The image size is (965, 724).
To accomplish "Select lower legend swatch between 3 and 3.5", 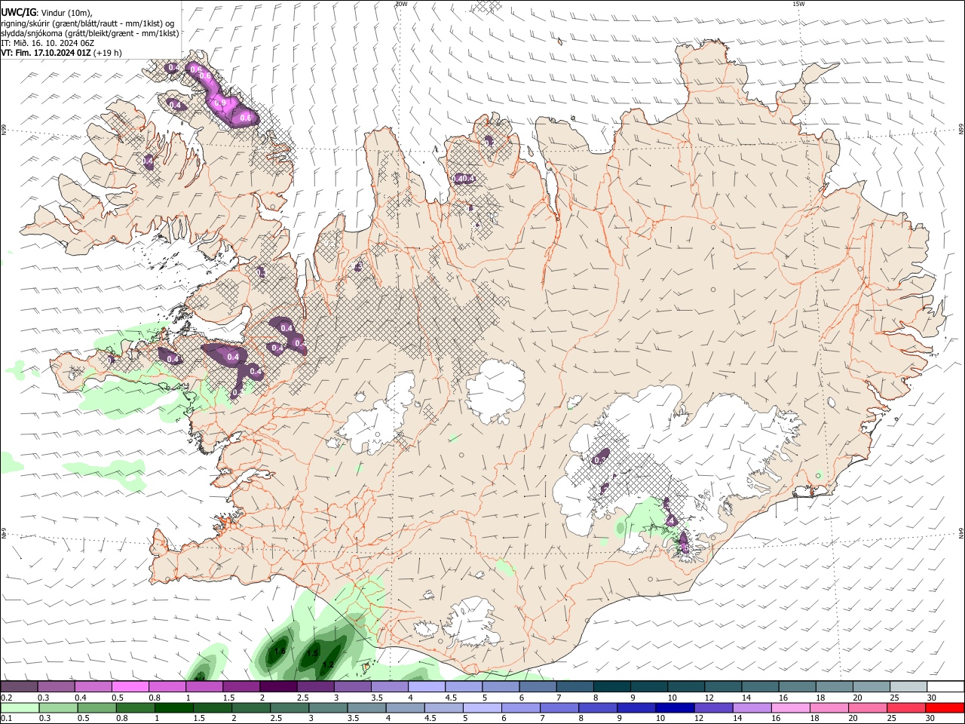I will pyautogui.click(x=329, y=707).
